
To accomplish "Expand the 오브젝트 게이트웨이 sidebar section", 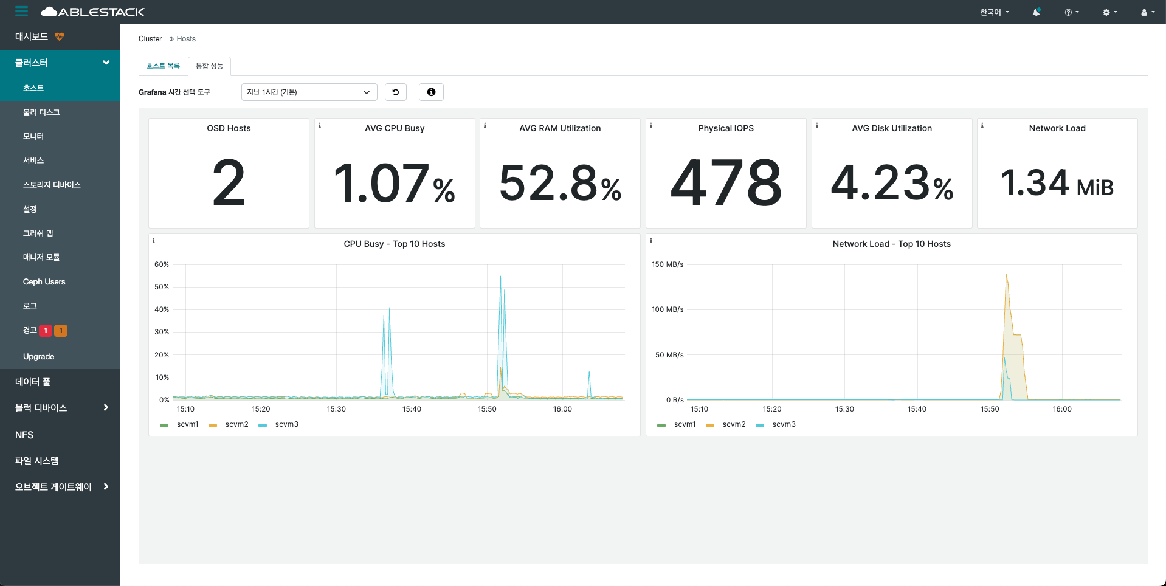I will tap(60, 487).
